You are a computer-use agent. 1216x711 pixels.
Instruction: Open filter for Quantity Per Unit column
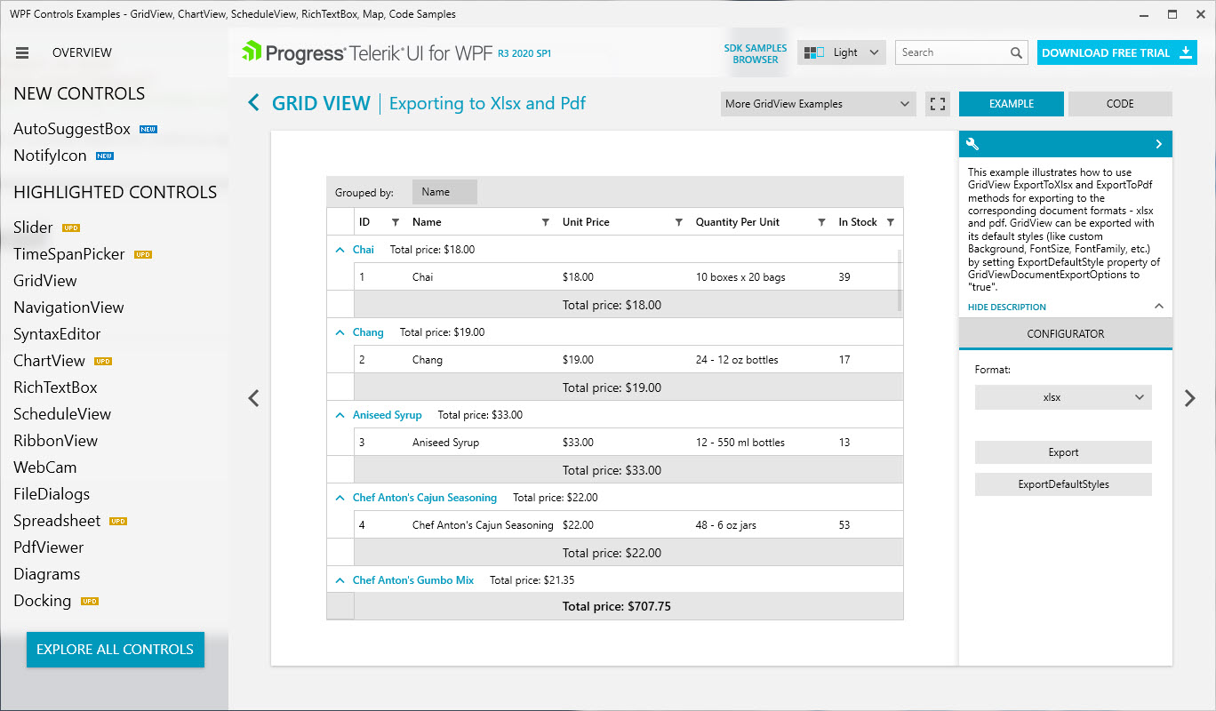(x=822, y=222)
